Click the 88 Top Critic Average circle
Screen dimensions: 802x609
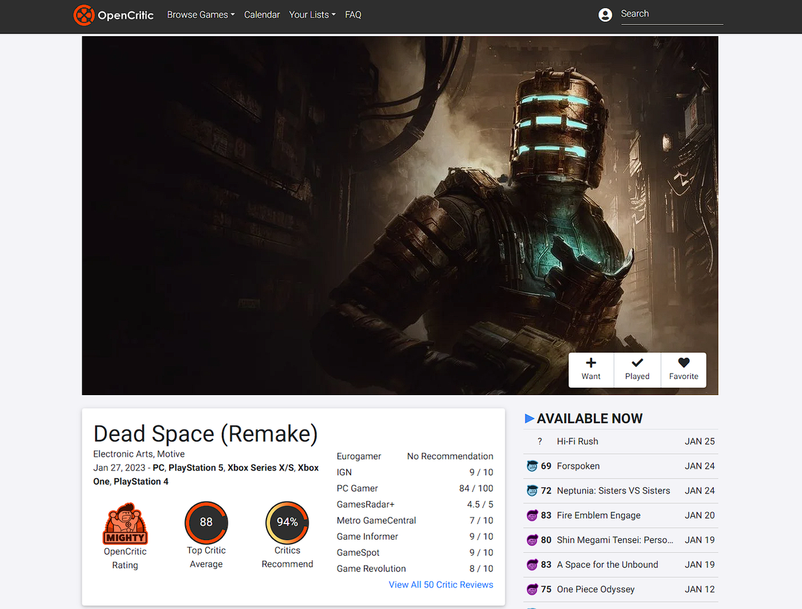point(207,522)
